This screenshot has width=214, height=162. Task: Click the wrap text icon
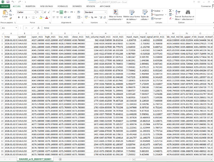click(79, 12)
